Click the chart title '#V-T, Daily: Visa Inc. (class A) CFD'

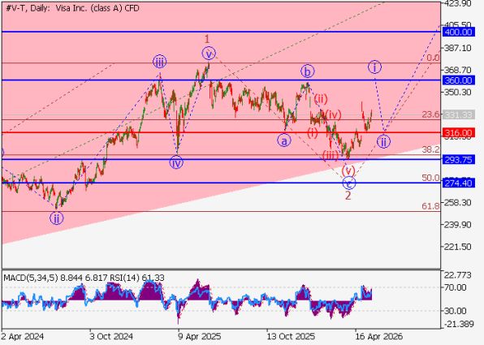(72, 8)
